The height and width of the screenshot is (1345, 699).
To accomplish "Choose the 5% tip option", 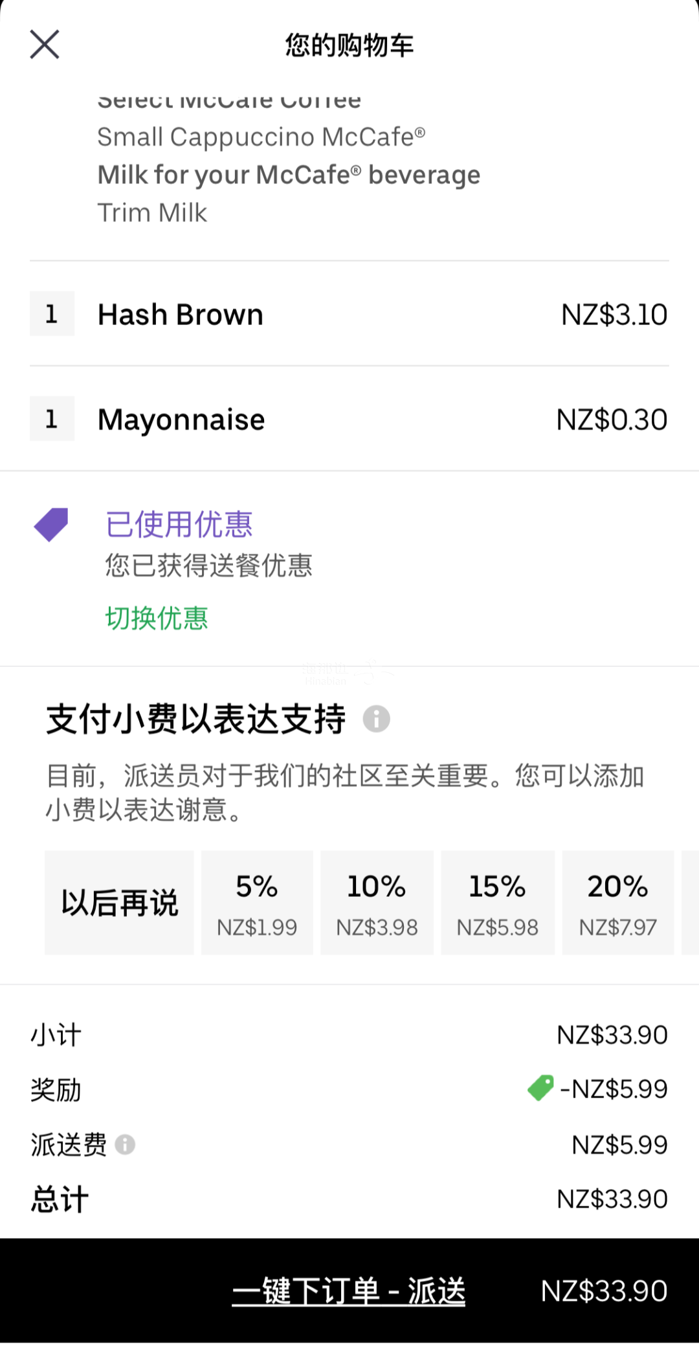I will click(257, 903).
